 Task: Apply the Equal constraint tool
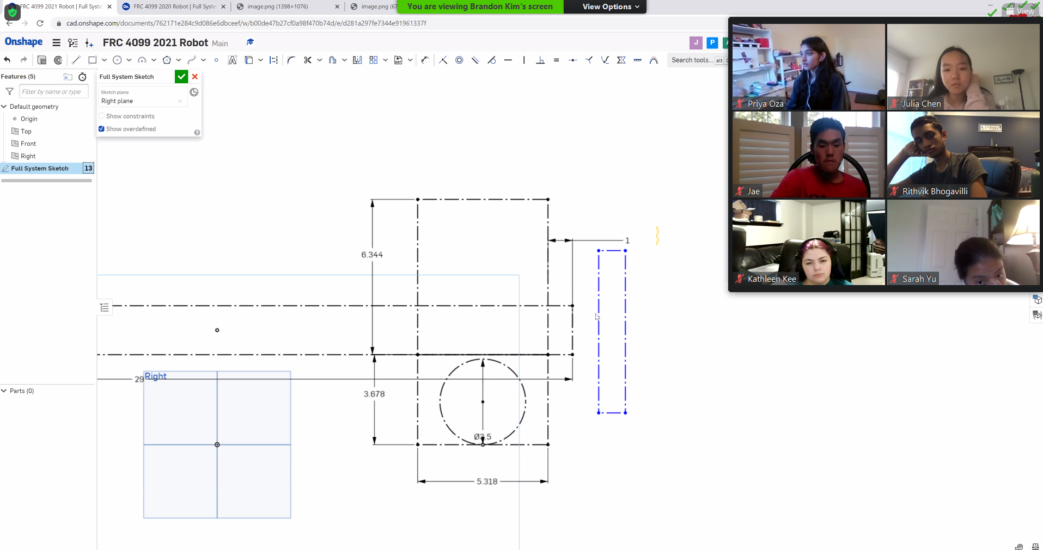(556, 60)
